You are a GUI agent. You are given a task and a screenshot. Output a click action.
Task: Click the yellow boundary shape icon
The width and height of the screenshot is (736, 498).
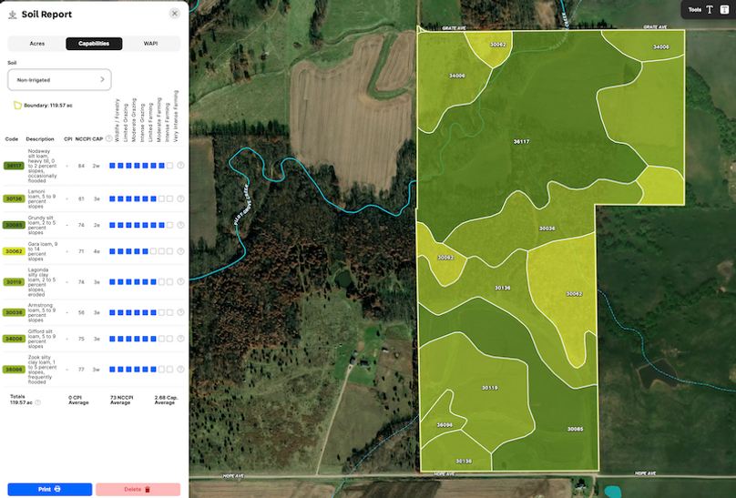pos(17,106)
